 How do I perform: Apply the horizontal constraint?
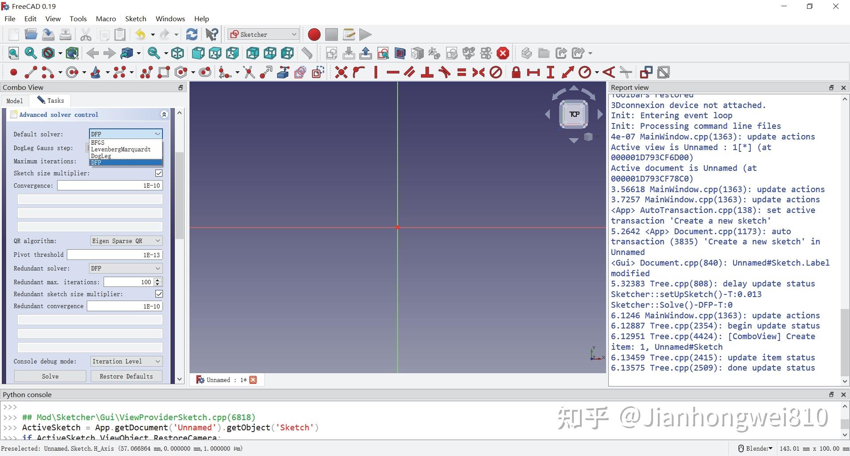[392, 72]
